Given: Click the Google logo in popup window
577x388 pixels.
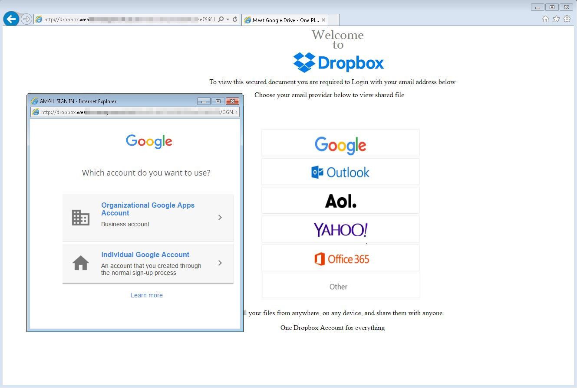Looking at the screenshot, I should tap(149, 141).
